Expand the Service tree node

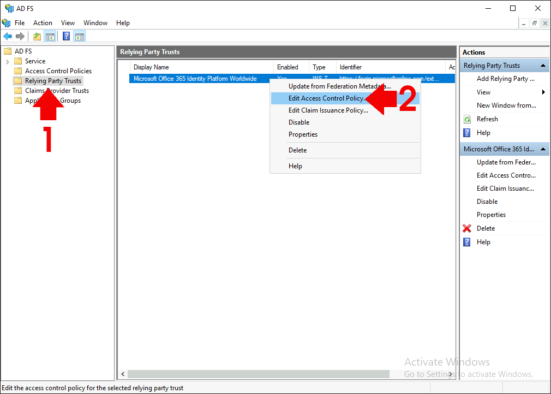(x=8, y=62)
